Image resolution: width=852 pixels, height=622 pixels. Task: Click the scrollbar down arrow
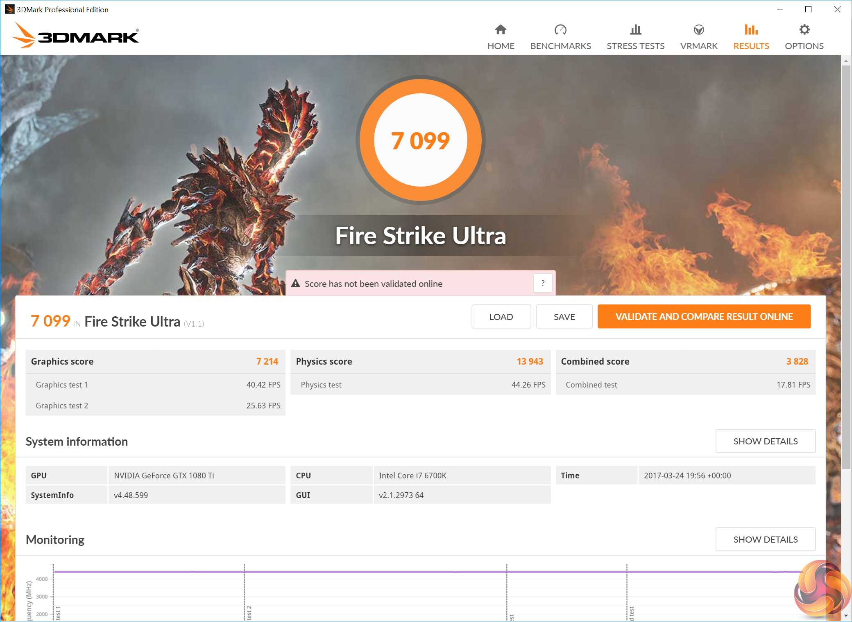(846, 616)
